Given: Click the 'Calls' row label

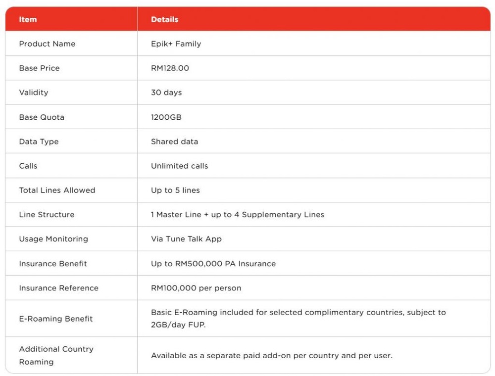Looking at the screenshot, I should pos(28,166).
